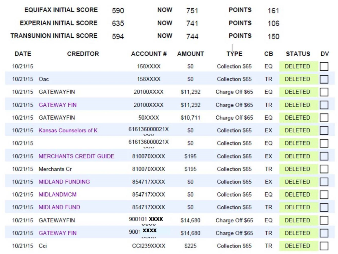Select the Oac creditor name
This screenshot has width=338, height=254.
pyautogui.click(x=44, y=79)
